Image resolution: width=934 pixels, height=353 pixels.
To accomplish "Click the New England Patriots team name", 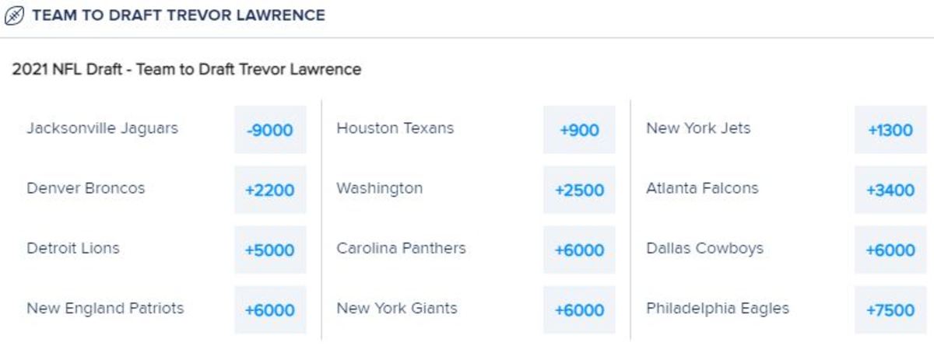I will click(x=105, y=309).
